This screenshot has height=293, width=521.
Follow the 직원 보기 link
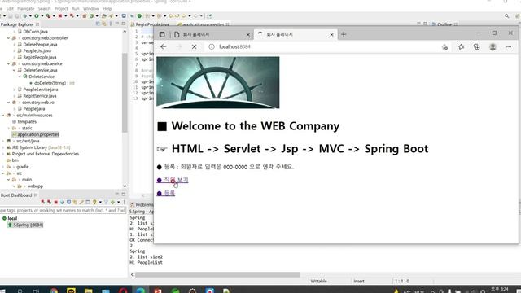tap(173, 180)
